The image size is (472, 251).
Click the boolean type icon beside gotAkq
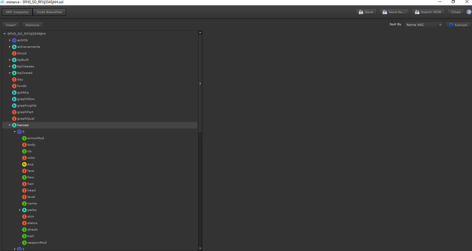click(14, 92)
